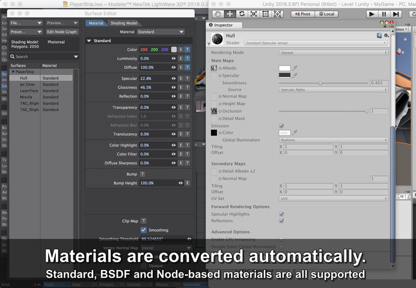Toggle the Emission checkbox
Image resolution: width=416 pixels, height=288 pixels.
click(281, 126)
